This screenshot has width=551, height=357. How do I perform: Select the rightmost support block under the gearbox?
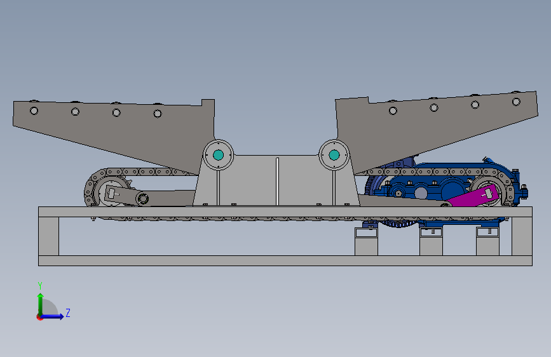(x=487, y=241)
